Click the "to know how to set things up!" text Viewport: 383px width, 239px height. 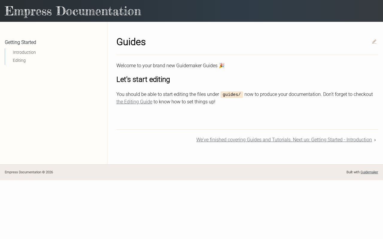(184, 102)
